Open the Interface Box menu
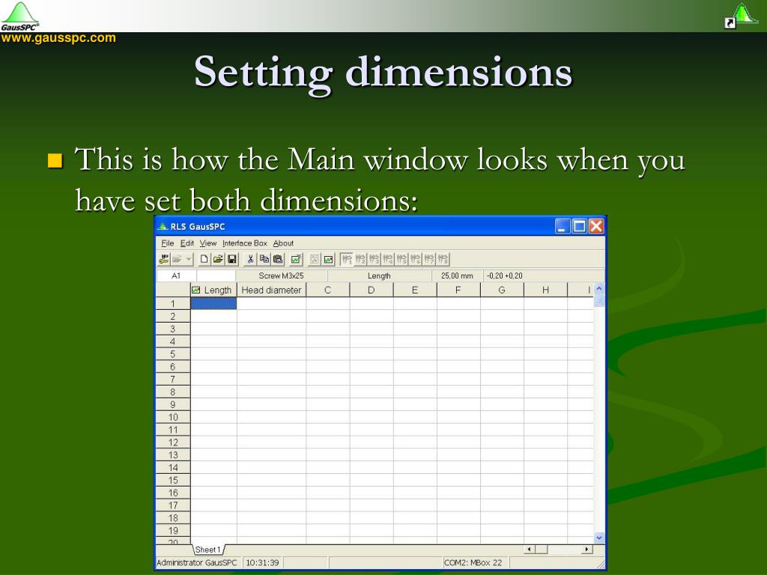Screen dimensions: 767x575 245,243
